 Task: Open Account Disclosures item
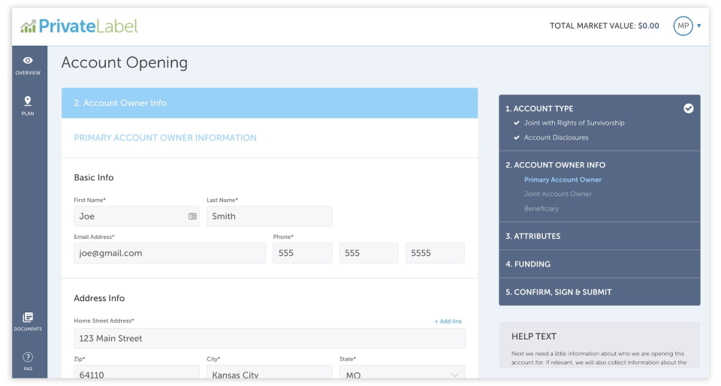pyautogui.click(x=556, y=137)
